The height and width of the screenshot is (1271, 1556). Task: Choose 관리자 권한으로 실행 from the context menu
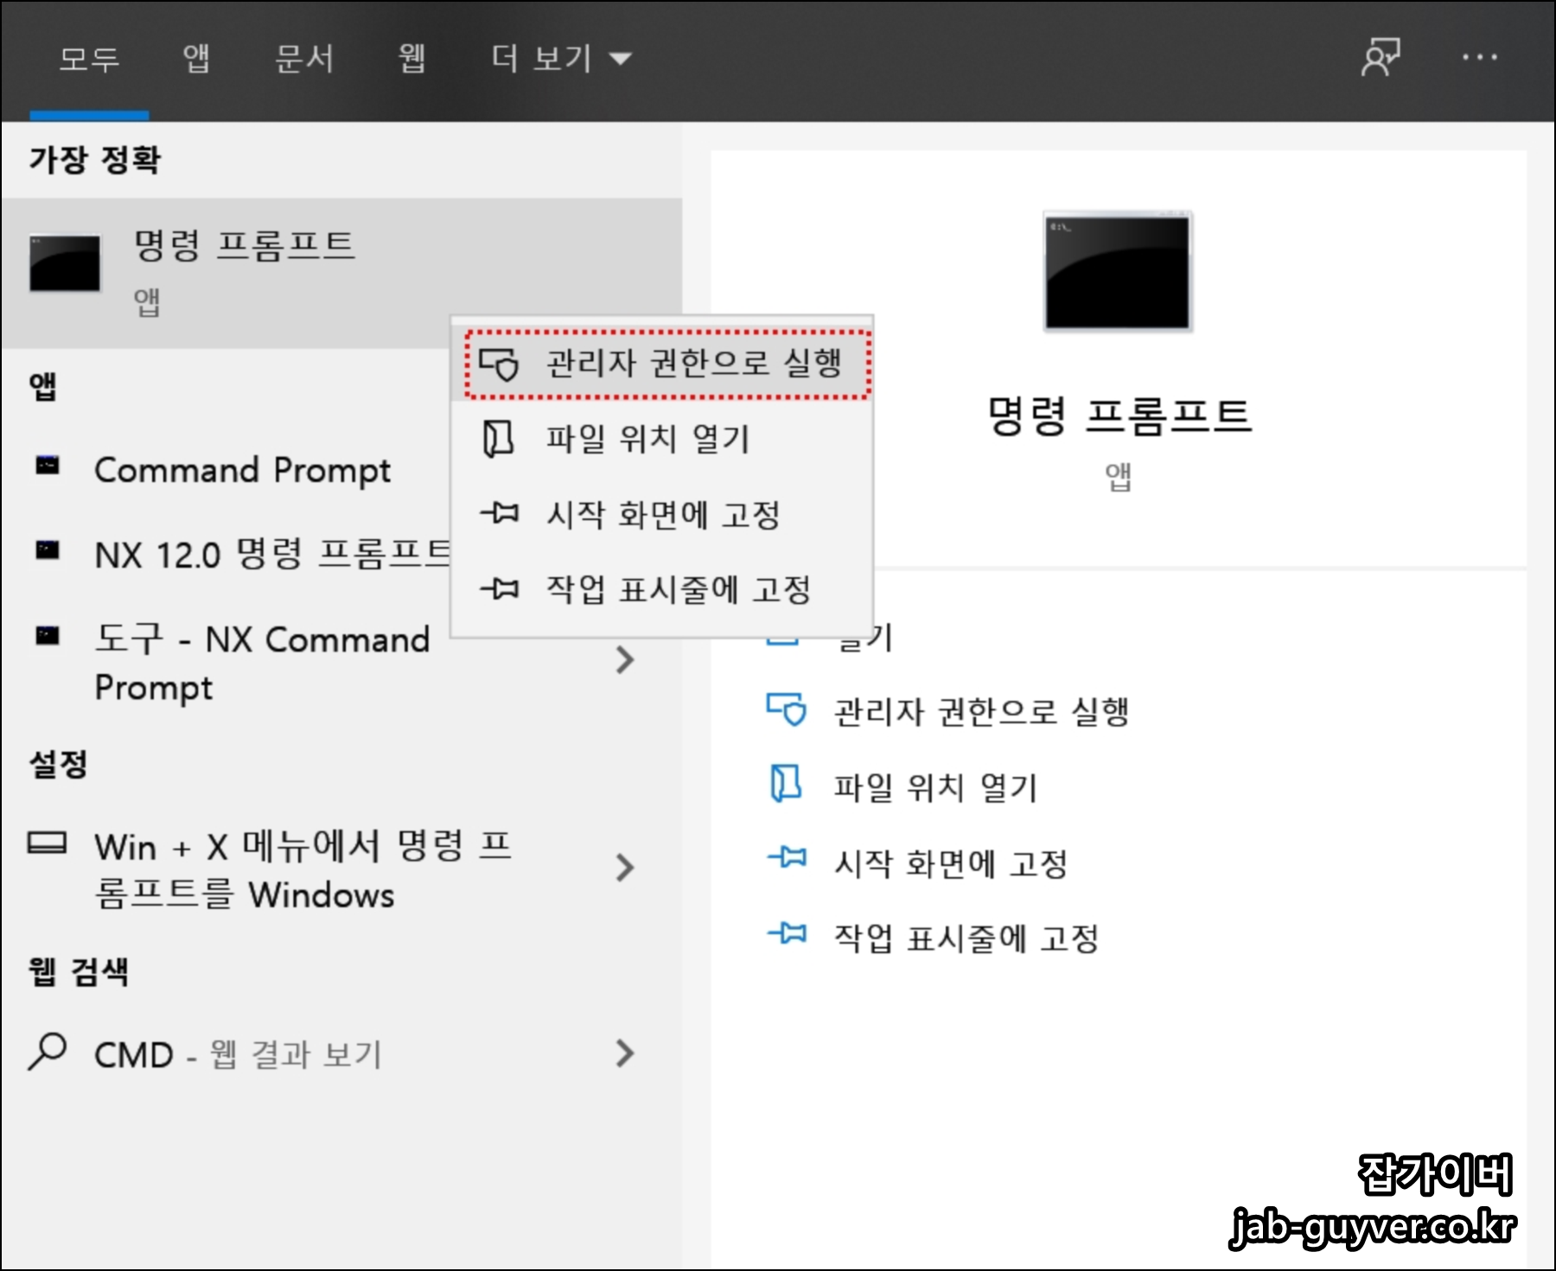[694, 364]
